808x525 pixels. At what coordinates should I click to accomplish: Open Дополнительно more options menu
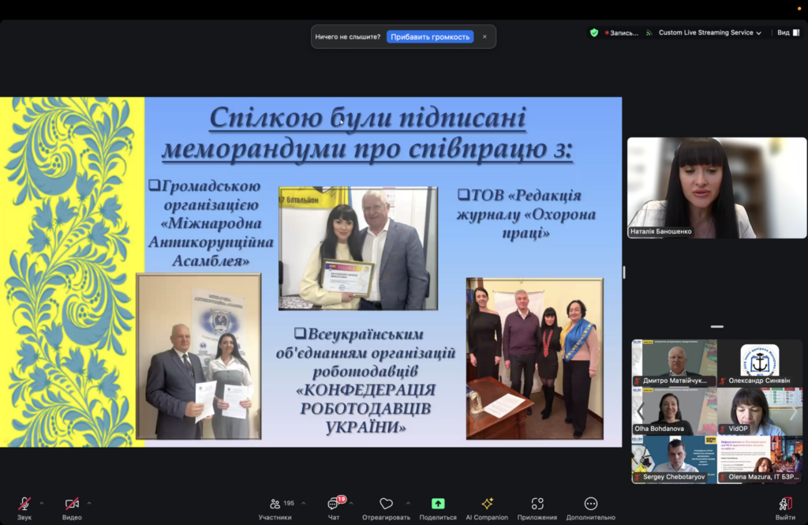590,508
